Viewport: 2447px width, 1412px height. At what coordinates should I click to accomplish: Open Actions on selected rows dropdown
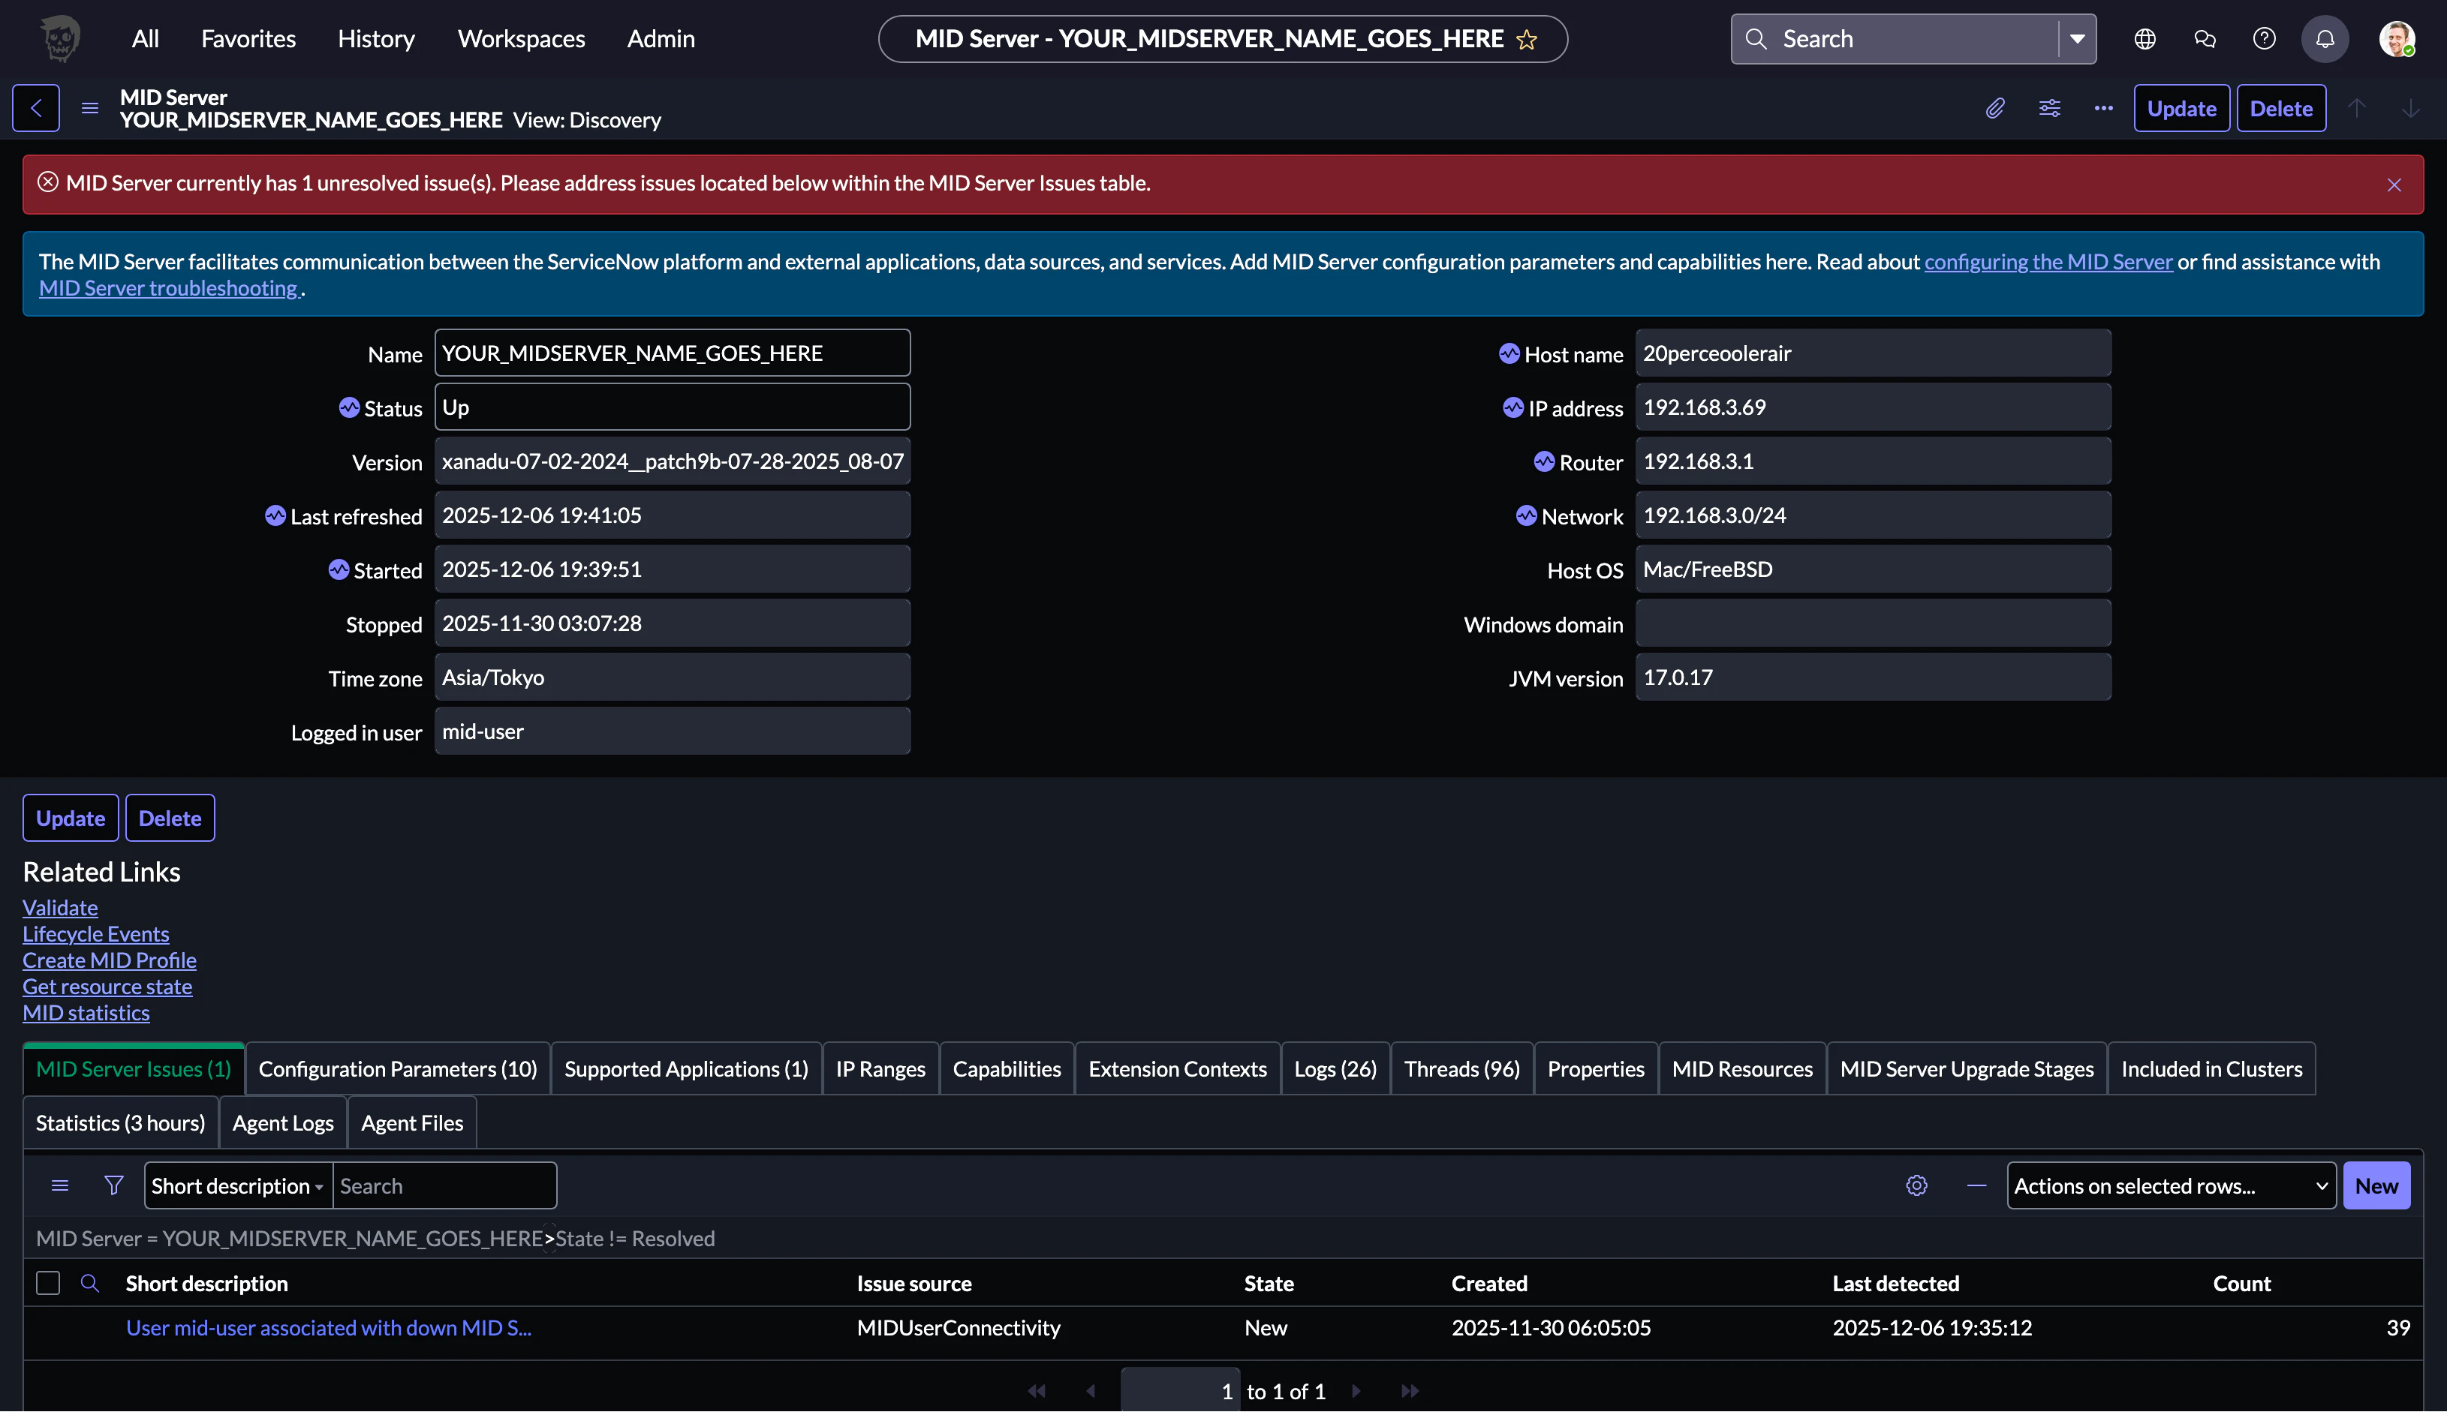coord(2171,1185)
